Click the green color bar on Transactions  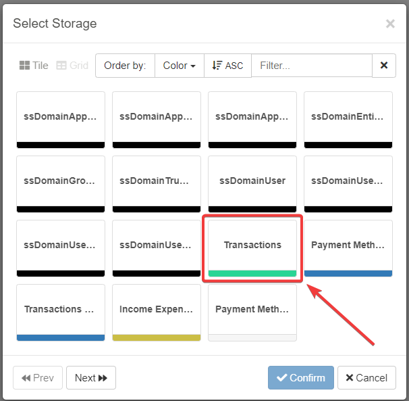coord(252,273)
